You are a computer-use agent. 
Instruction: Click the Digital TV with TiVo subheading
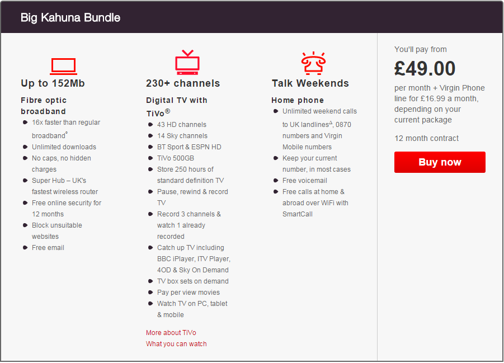click(x=176, y=107)
